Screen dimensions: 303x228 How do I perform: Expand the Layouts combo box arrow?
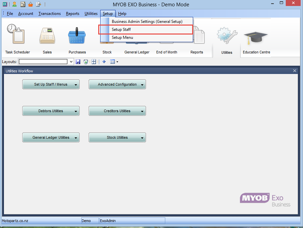pyautogui.click(x=71, y=62)
